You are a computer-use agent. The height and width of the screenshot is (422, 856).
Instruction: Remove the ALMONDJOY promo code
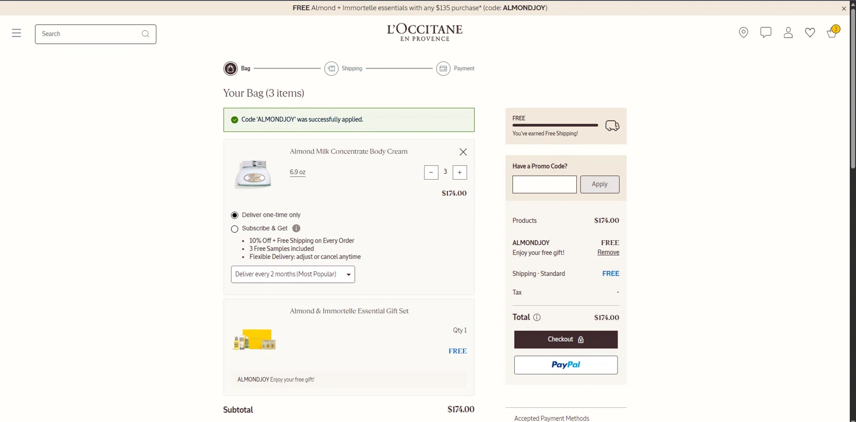(608, 253)
